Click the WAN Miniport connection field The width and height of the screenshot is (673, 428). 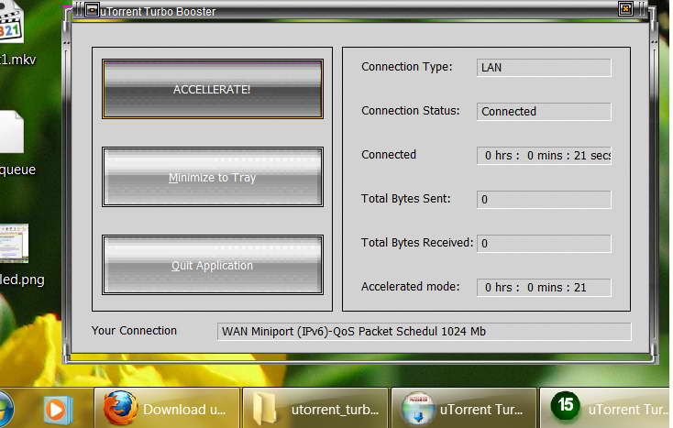tap(424, 332)
